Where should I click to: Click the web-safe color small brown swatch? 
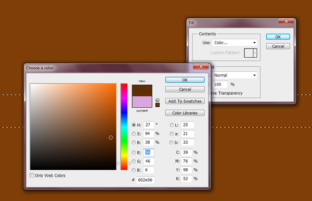158,105
